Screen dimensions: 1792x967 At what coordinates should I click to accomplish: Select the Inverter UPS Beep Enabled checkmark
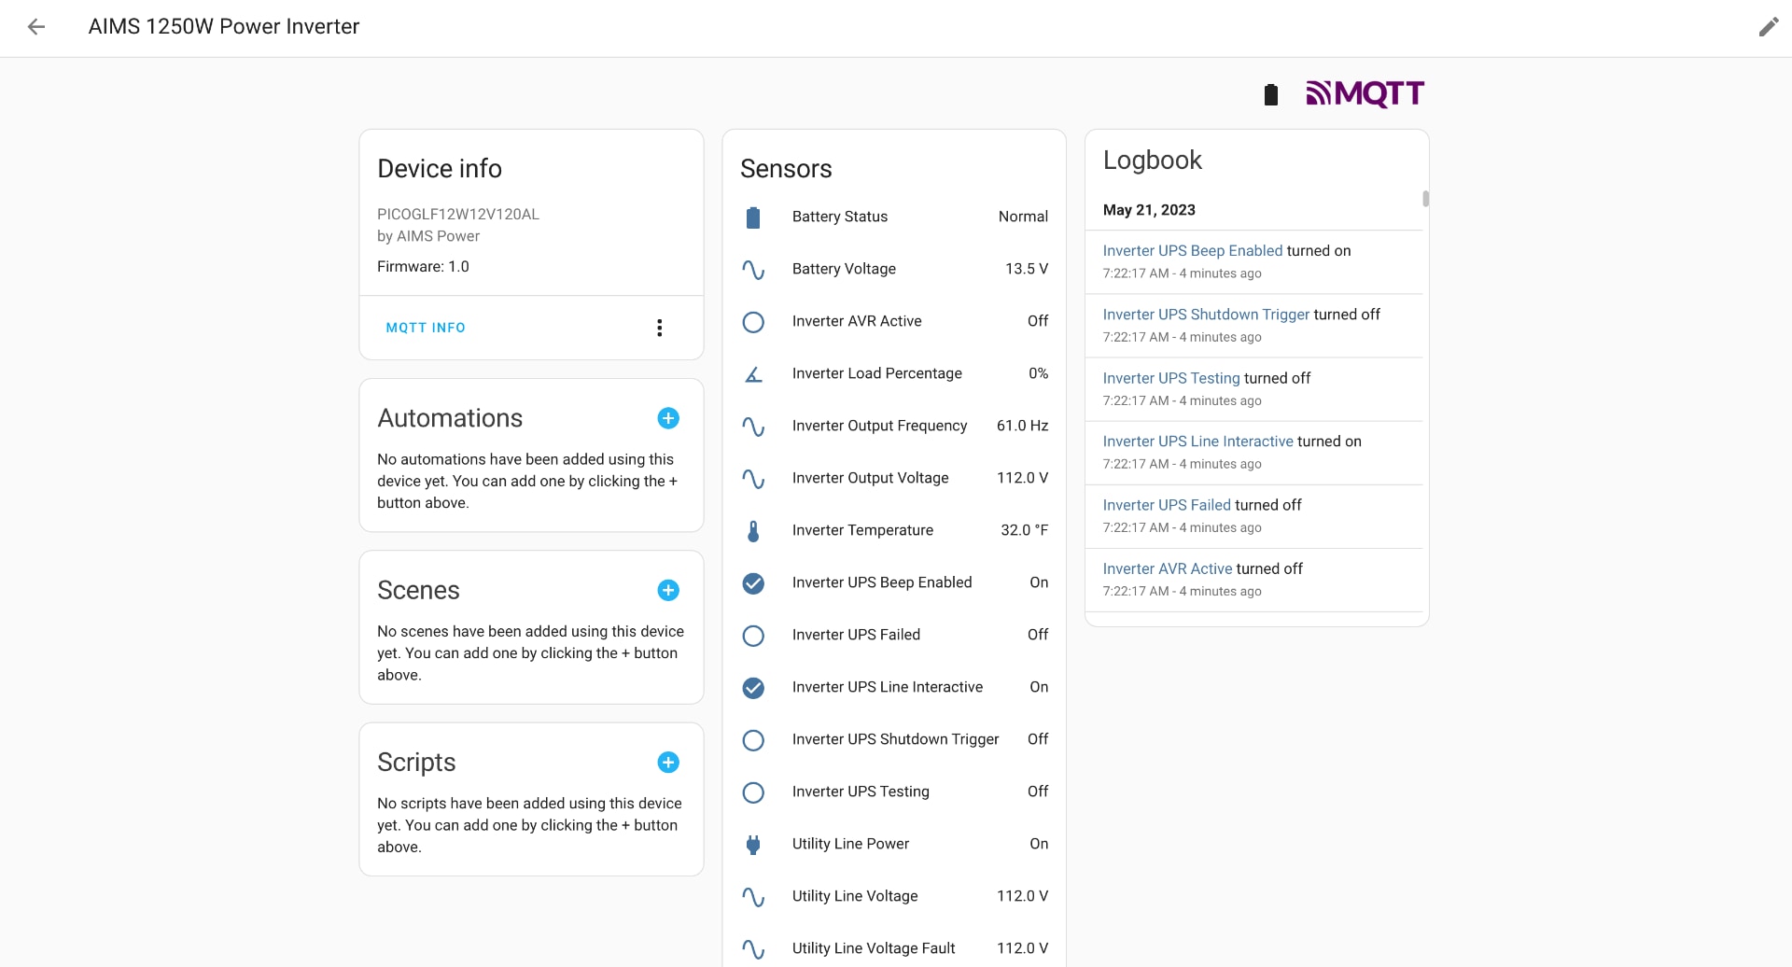point(753,582)
